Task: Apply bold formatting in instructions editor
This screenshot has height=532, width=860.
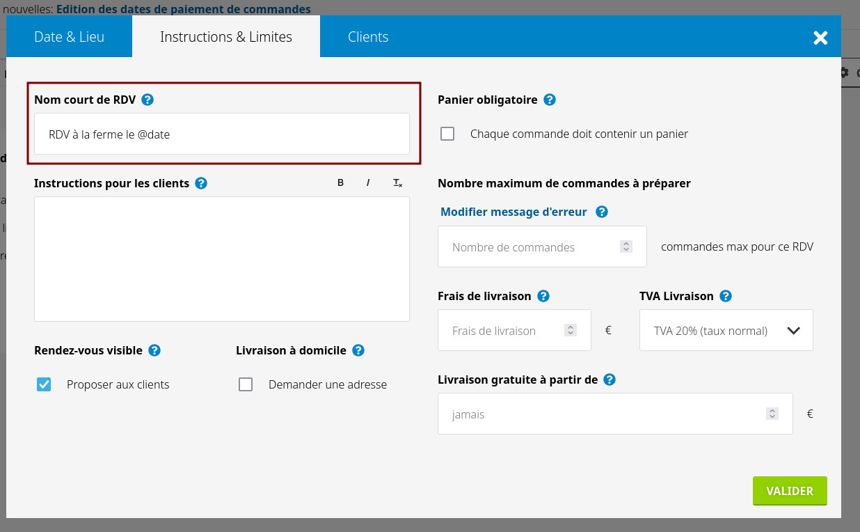Action: click(340, 183)
